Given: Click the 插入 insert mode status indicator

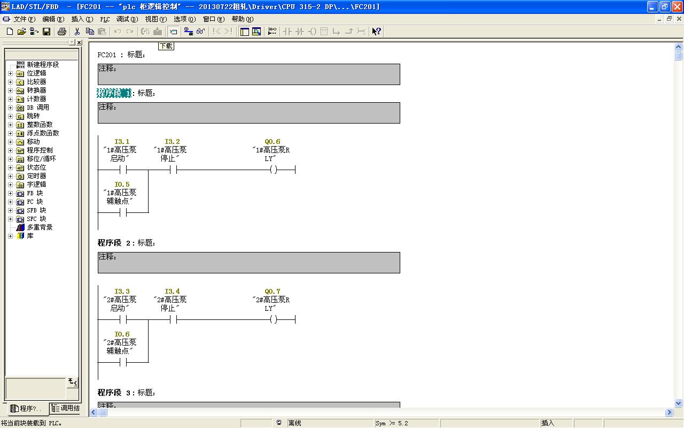Looking at the screenshot, I should (x=548, y=423).
